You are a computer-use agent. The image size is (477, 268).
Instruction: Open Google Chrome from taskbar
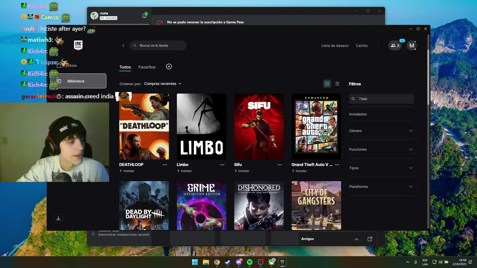pos(217,262)
